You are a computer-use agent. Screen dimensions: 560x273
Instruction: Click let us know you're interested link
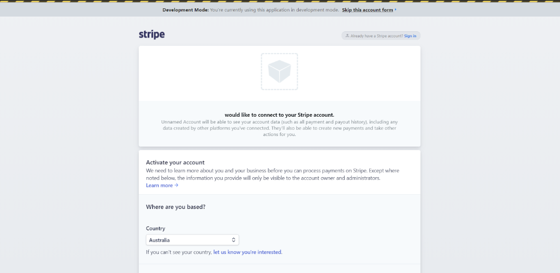248,252
